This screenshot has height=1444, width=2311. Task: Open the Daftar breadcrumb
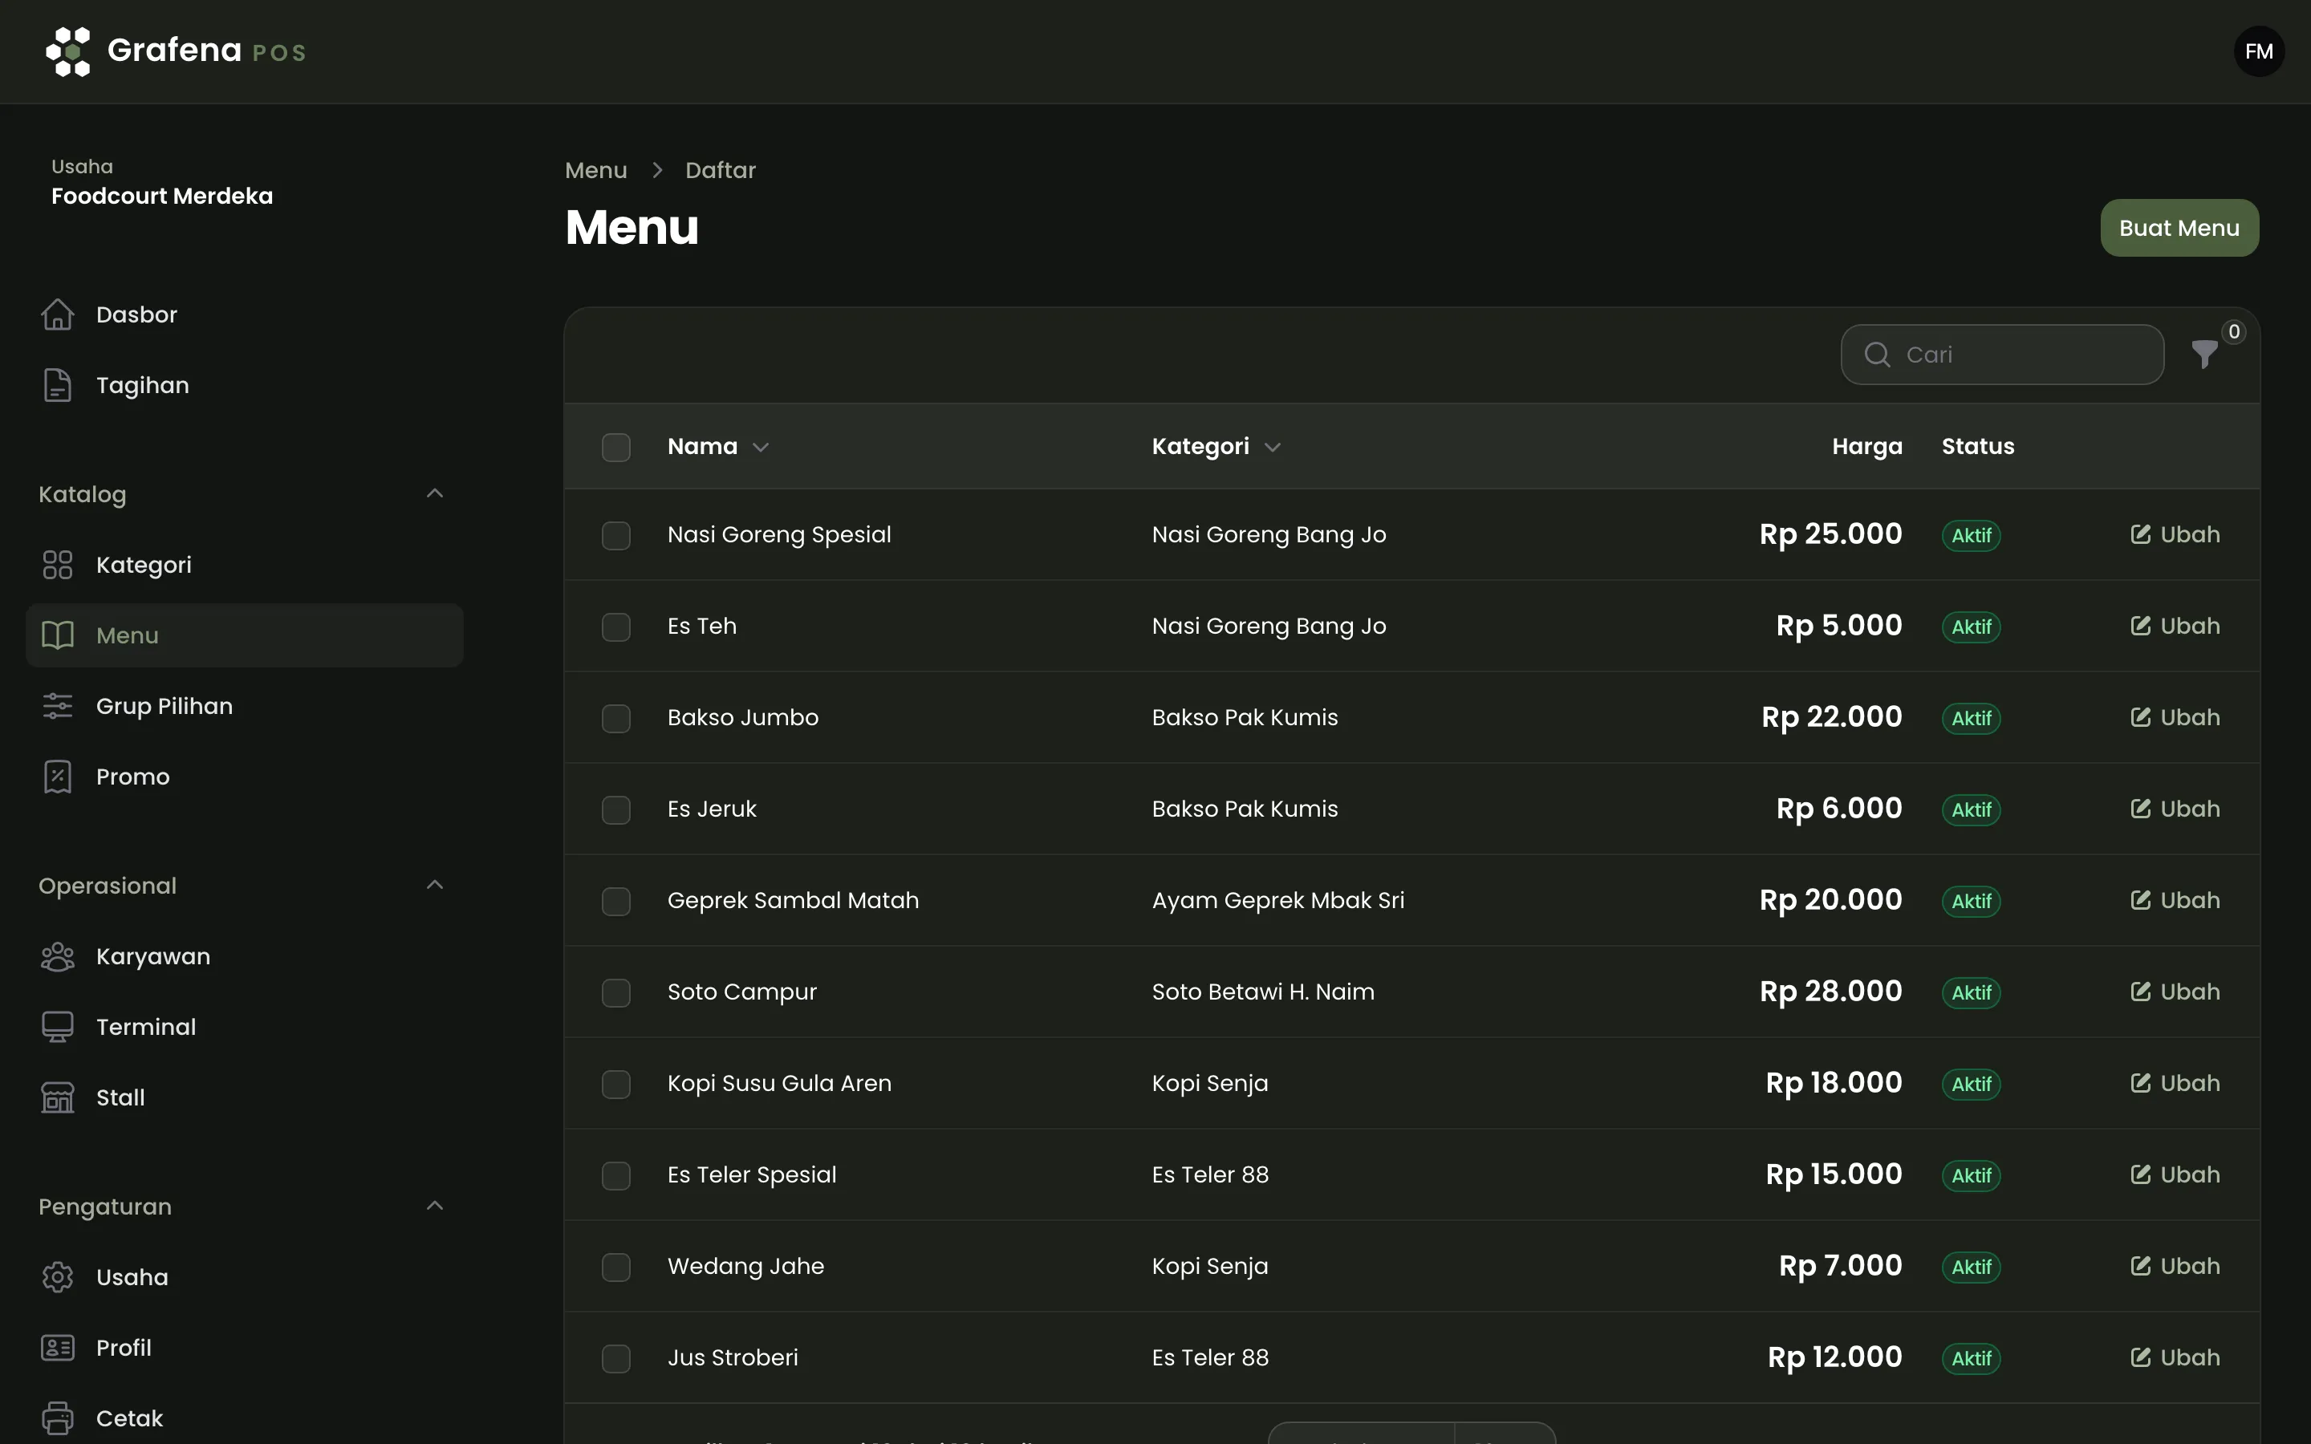pyautogui.click(x=720, y=170)
